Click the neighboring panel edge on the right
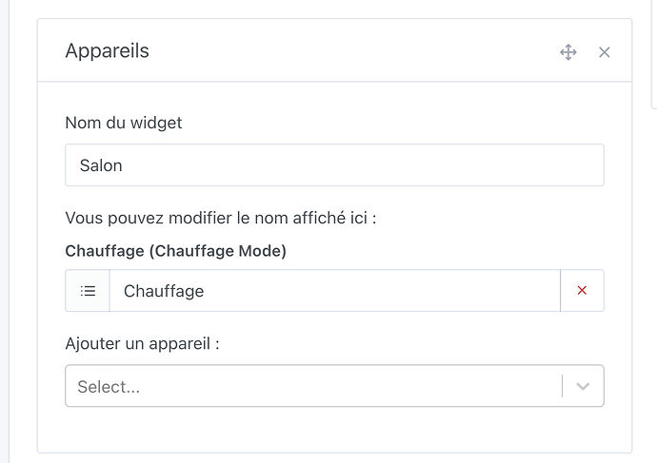The image size is (657, 463). coord(652,57)
